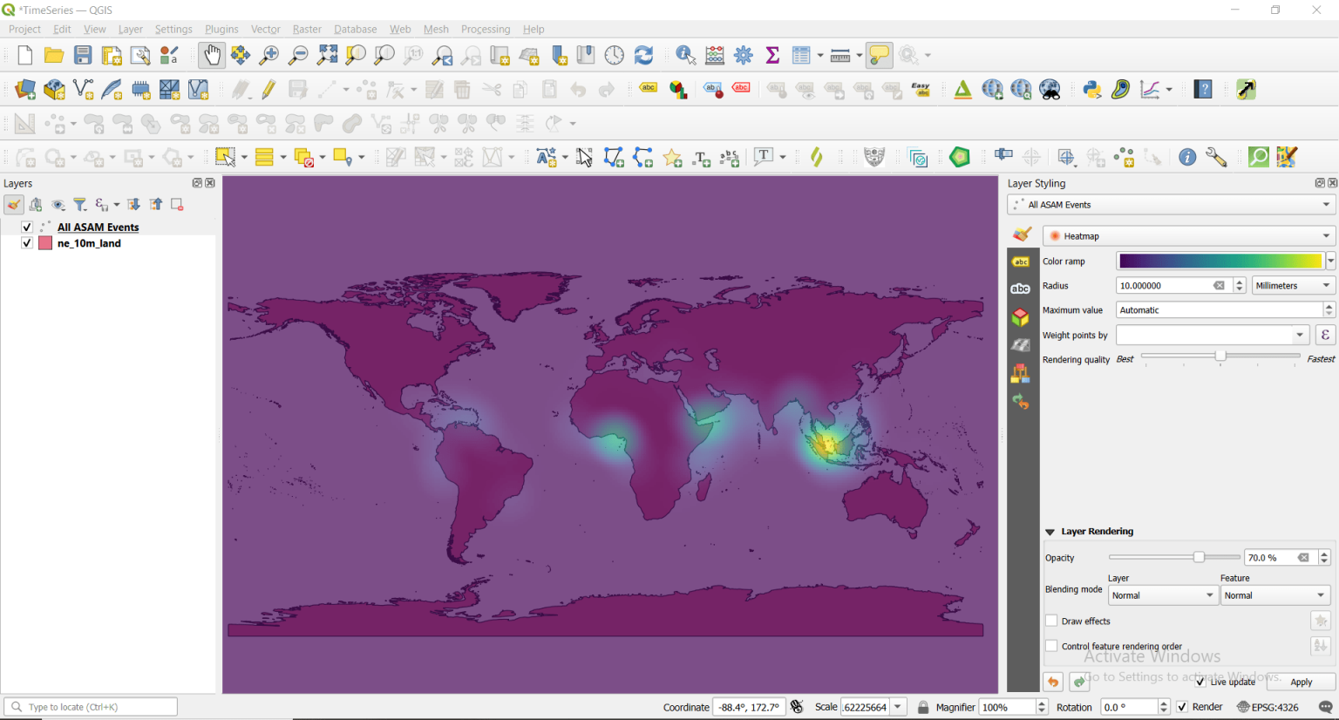Open the Labels tab in Layer Styling
Screen dimensions: 1339x720
coord(1021,262)
